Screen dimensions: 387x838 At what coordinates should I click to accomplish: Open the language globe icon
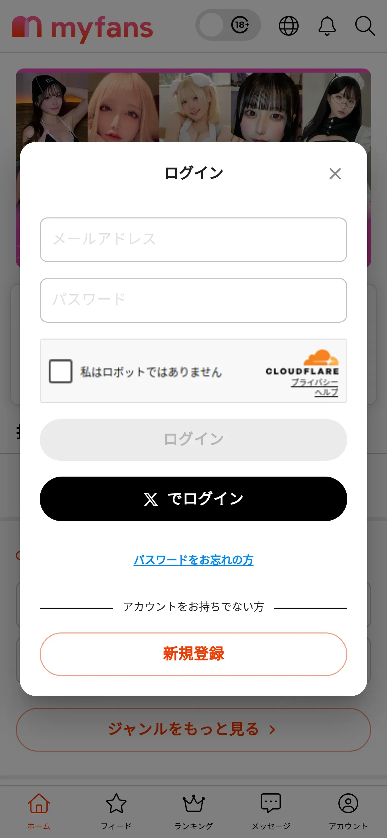click(x=288, y=26)
